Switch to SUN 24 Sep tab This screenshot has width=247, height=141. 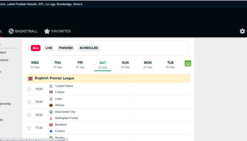pos(125,65)
